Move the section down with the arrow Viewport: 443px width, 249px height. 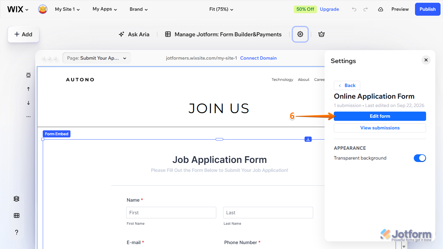[x=28, y=103]
